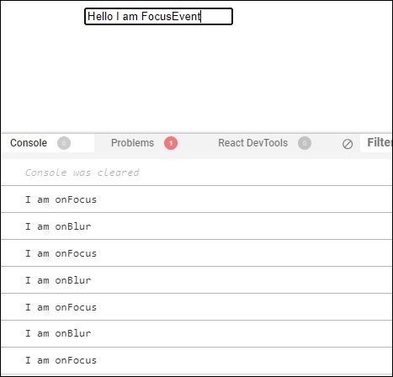Click the gray Console count badge

pos(64,143)
